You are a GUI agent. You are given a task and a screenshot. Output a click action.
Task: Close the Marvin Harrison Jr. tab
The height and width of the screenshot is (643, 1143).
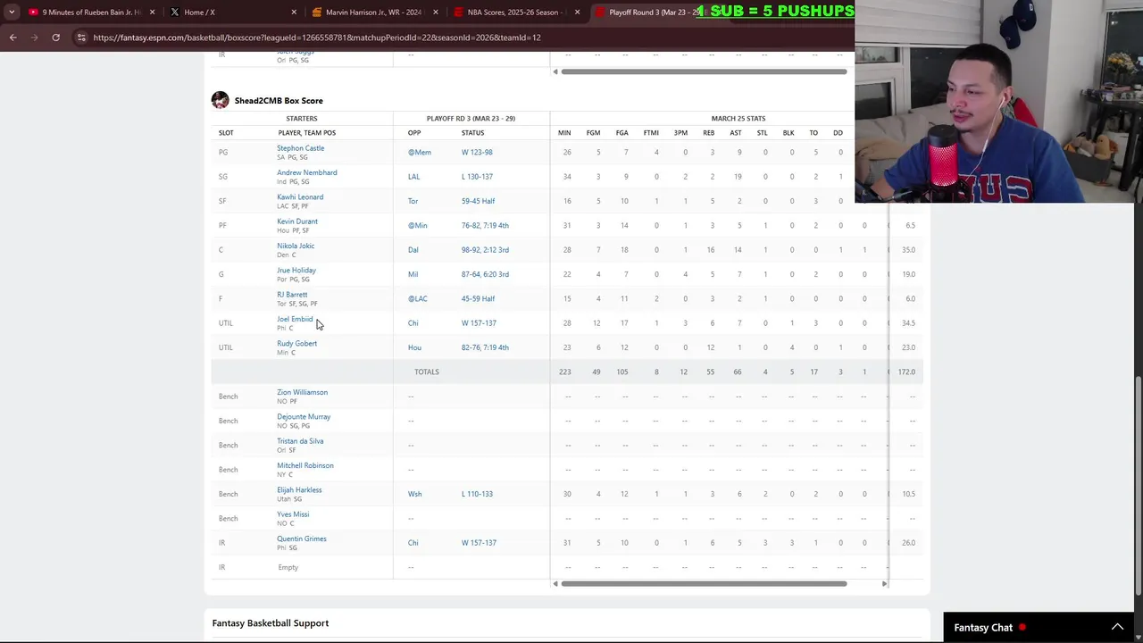(435, 13)
